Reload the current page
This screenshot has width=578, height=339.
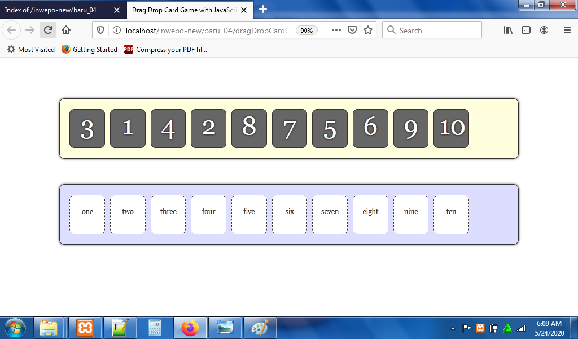point(48,31)
